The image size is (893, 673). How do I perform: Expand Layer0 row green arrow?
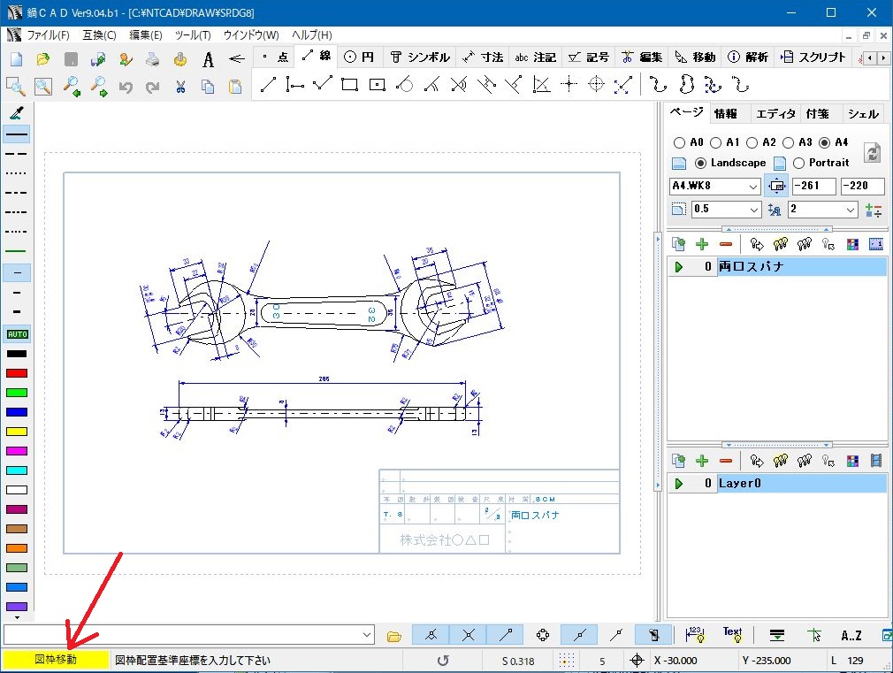pyautogui.click(x=678, y=483)
